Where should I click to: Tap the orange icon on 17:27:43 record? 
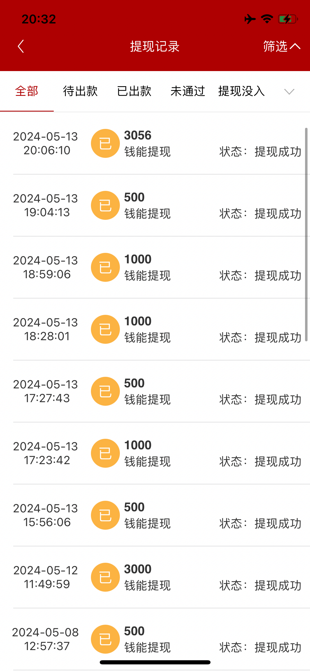(105, 391)
